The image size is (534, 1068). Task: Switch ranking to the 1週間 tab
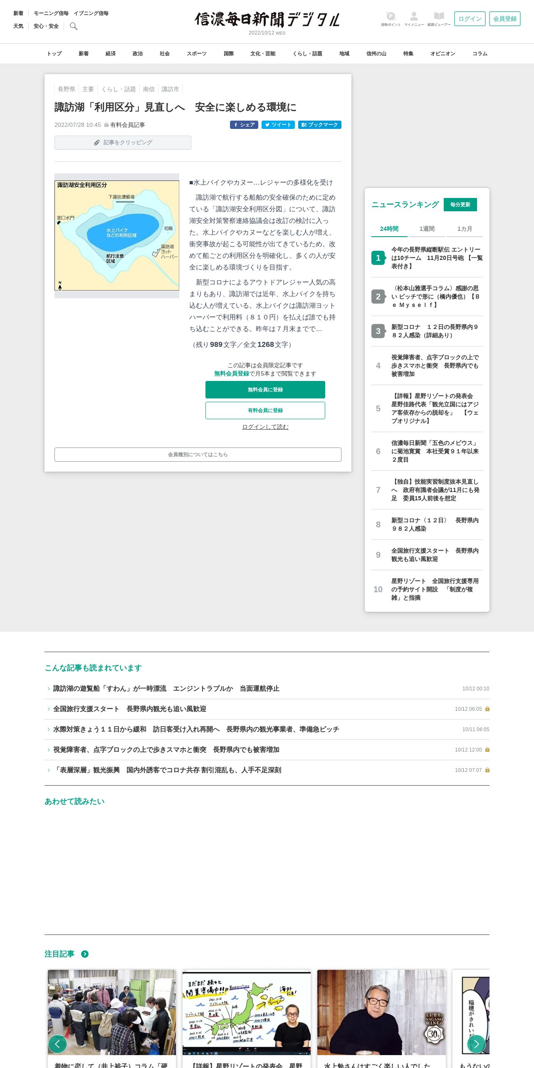[x=427, y=229]
